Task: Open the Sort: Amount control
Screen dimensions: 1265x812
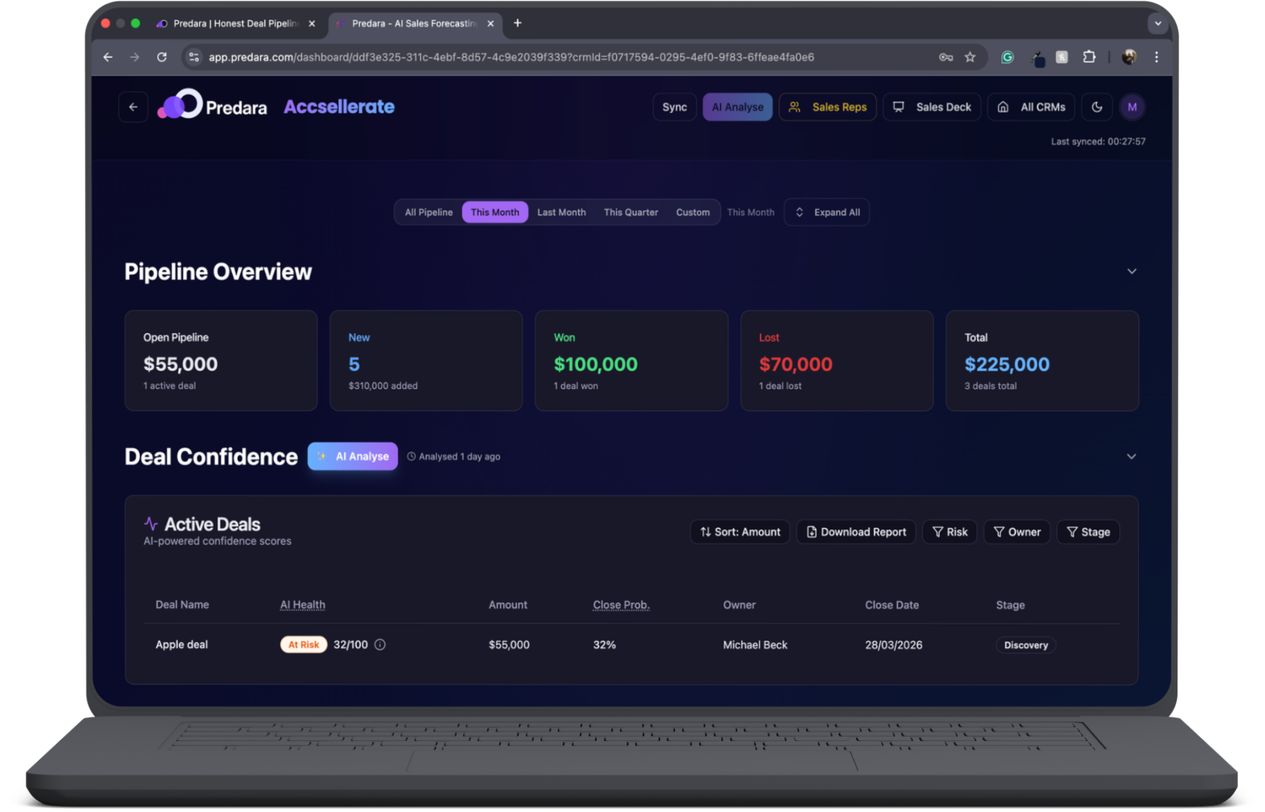Action: pos(740,532)
